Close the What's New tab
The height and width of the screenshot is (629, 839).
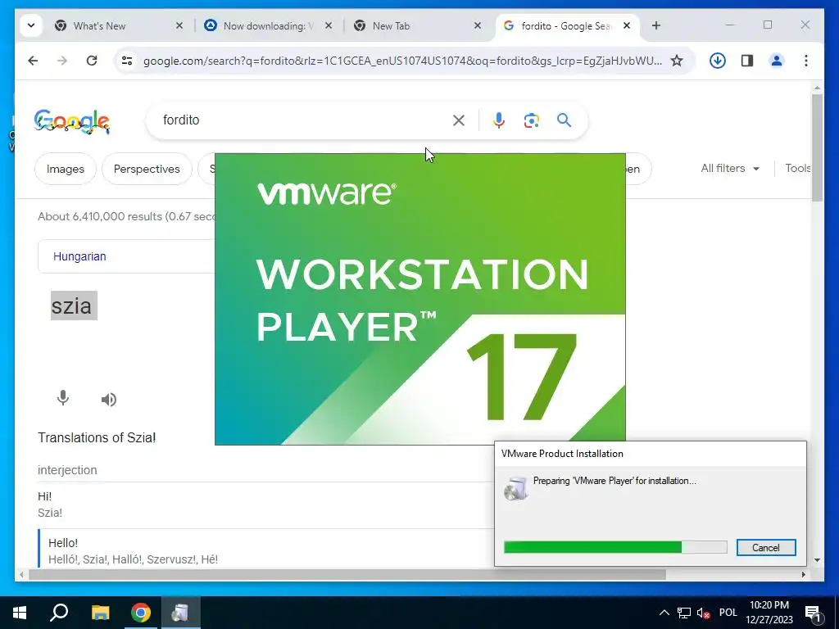[179, 25]
